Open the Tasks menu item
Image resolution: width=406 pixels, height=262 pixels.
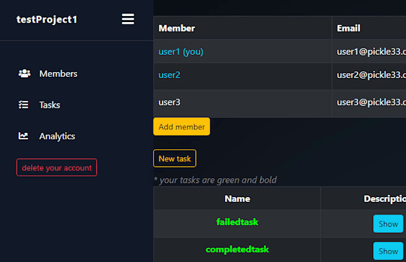pos(50,105)
